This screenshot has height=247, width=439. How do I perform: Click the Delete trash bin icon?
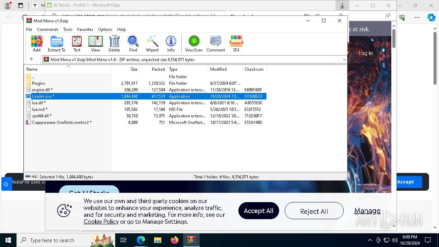click(114, 44)
